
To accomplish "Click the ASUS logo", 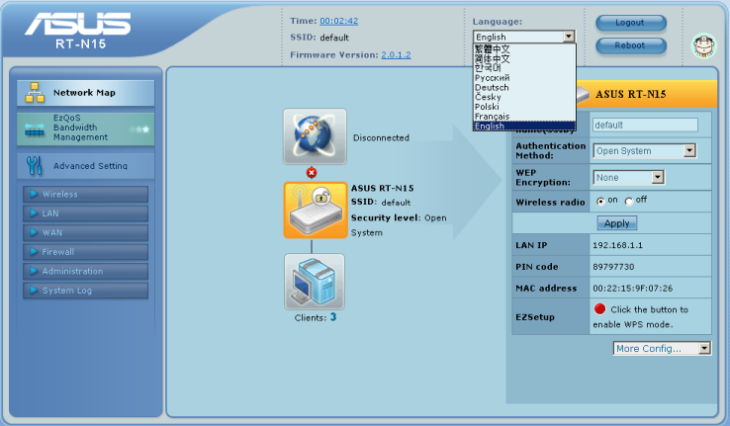I will tap(78, 24).
